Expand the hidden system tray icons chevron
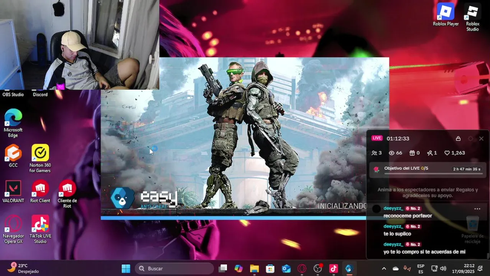This screenshot has height=276, width=490. pos(384,268)
